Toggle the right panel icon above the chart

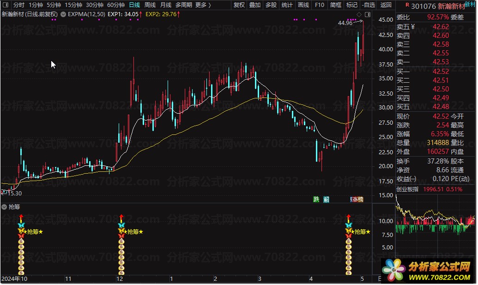point(368,14)
